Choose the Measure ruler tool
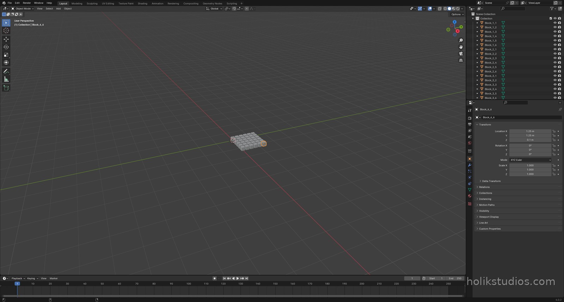The height and width of the screenshot is (302, 564). click(6, 79)
